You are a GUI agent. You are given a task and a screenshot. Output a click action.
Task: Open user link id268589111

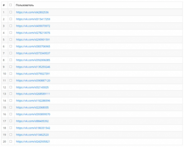[33, 94]
